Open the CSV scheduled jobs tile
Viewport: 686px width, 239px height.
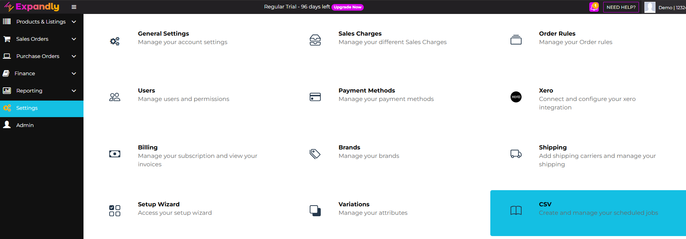click(x=588, y=213)
